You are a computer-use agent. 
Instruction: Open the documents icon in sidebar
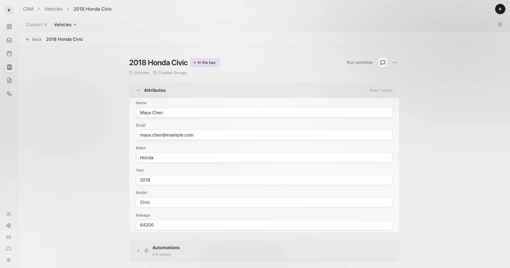[x=9, y=80]
